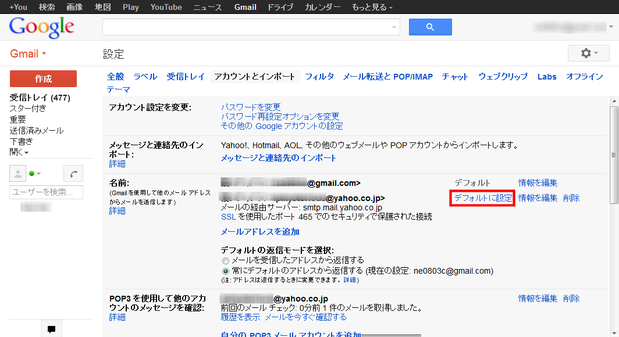Screen dimensions: 619x337
Task: Click デフォルトに設定 for yahoo address
Action: click(483, 198)
